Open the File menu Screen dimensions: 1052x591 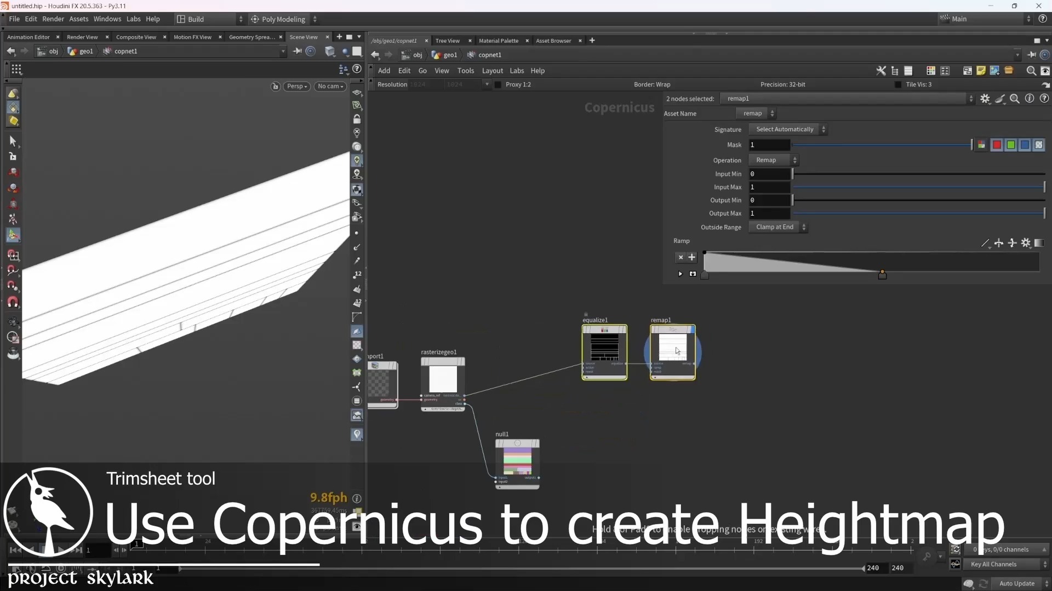(14, 19)
